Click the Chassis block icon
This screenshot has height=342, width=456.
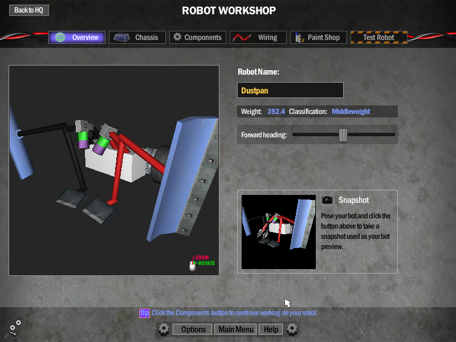click(121, 37)
